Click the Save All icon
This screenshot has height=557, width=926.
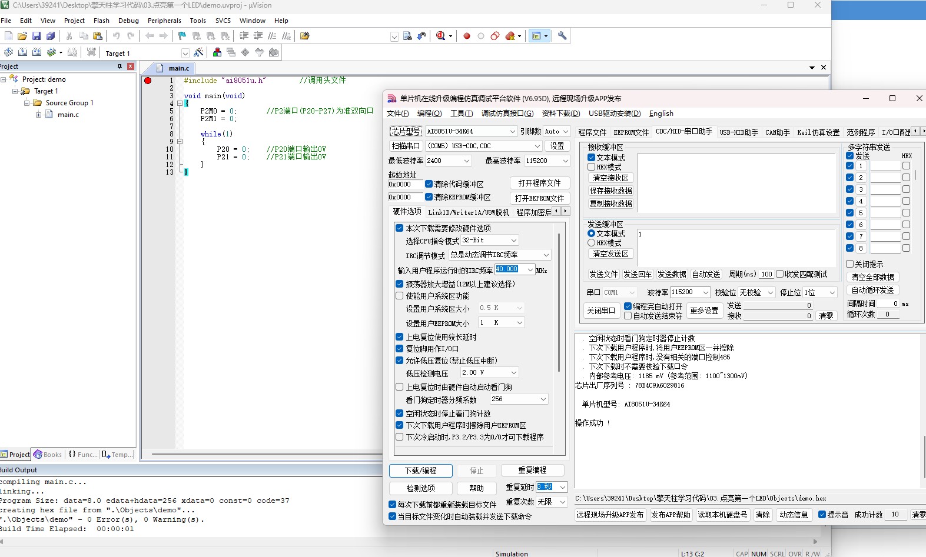point(51,36)
